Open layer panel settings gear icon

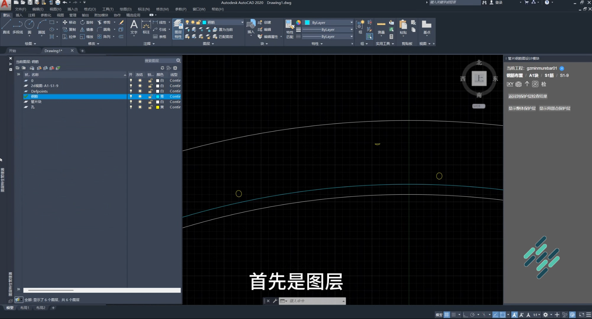point(175,68)
